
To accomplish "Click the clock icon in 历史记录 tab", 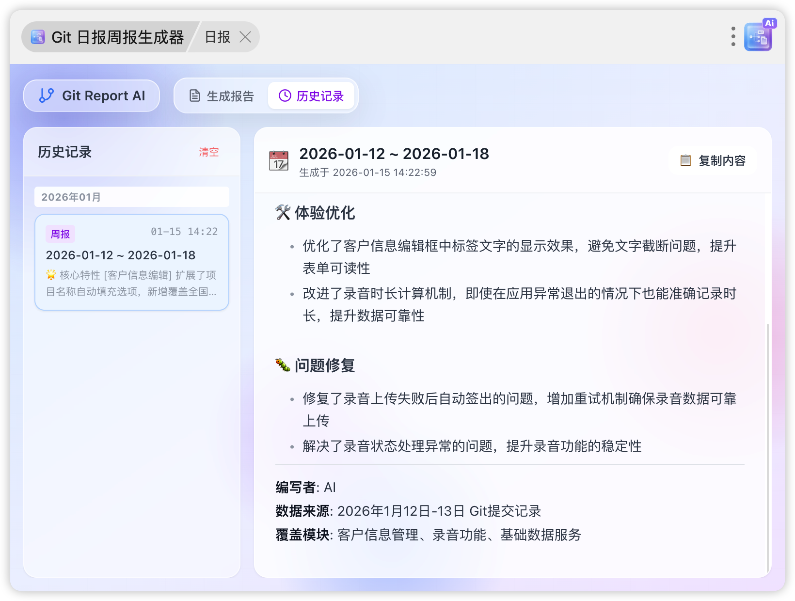I will pos(285,96).
